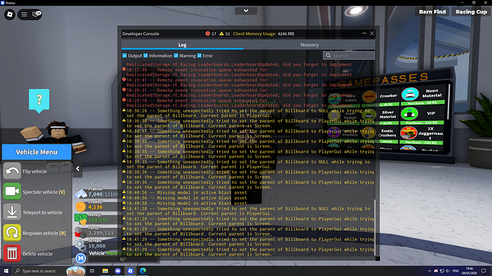Click the red error count icon in console
This screenshot has width=492, height=276.
pos(207,33)
